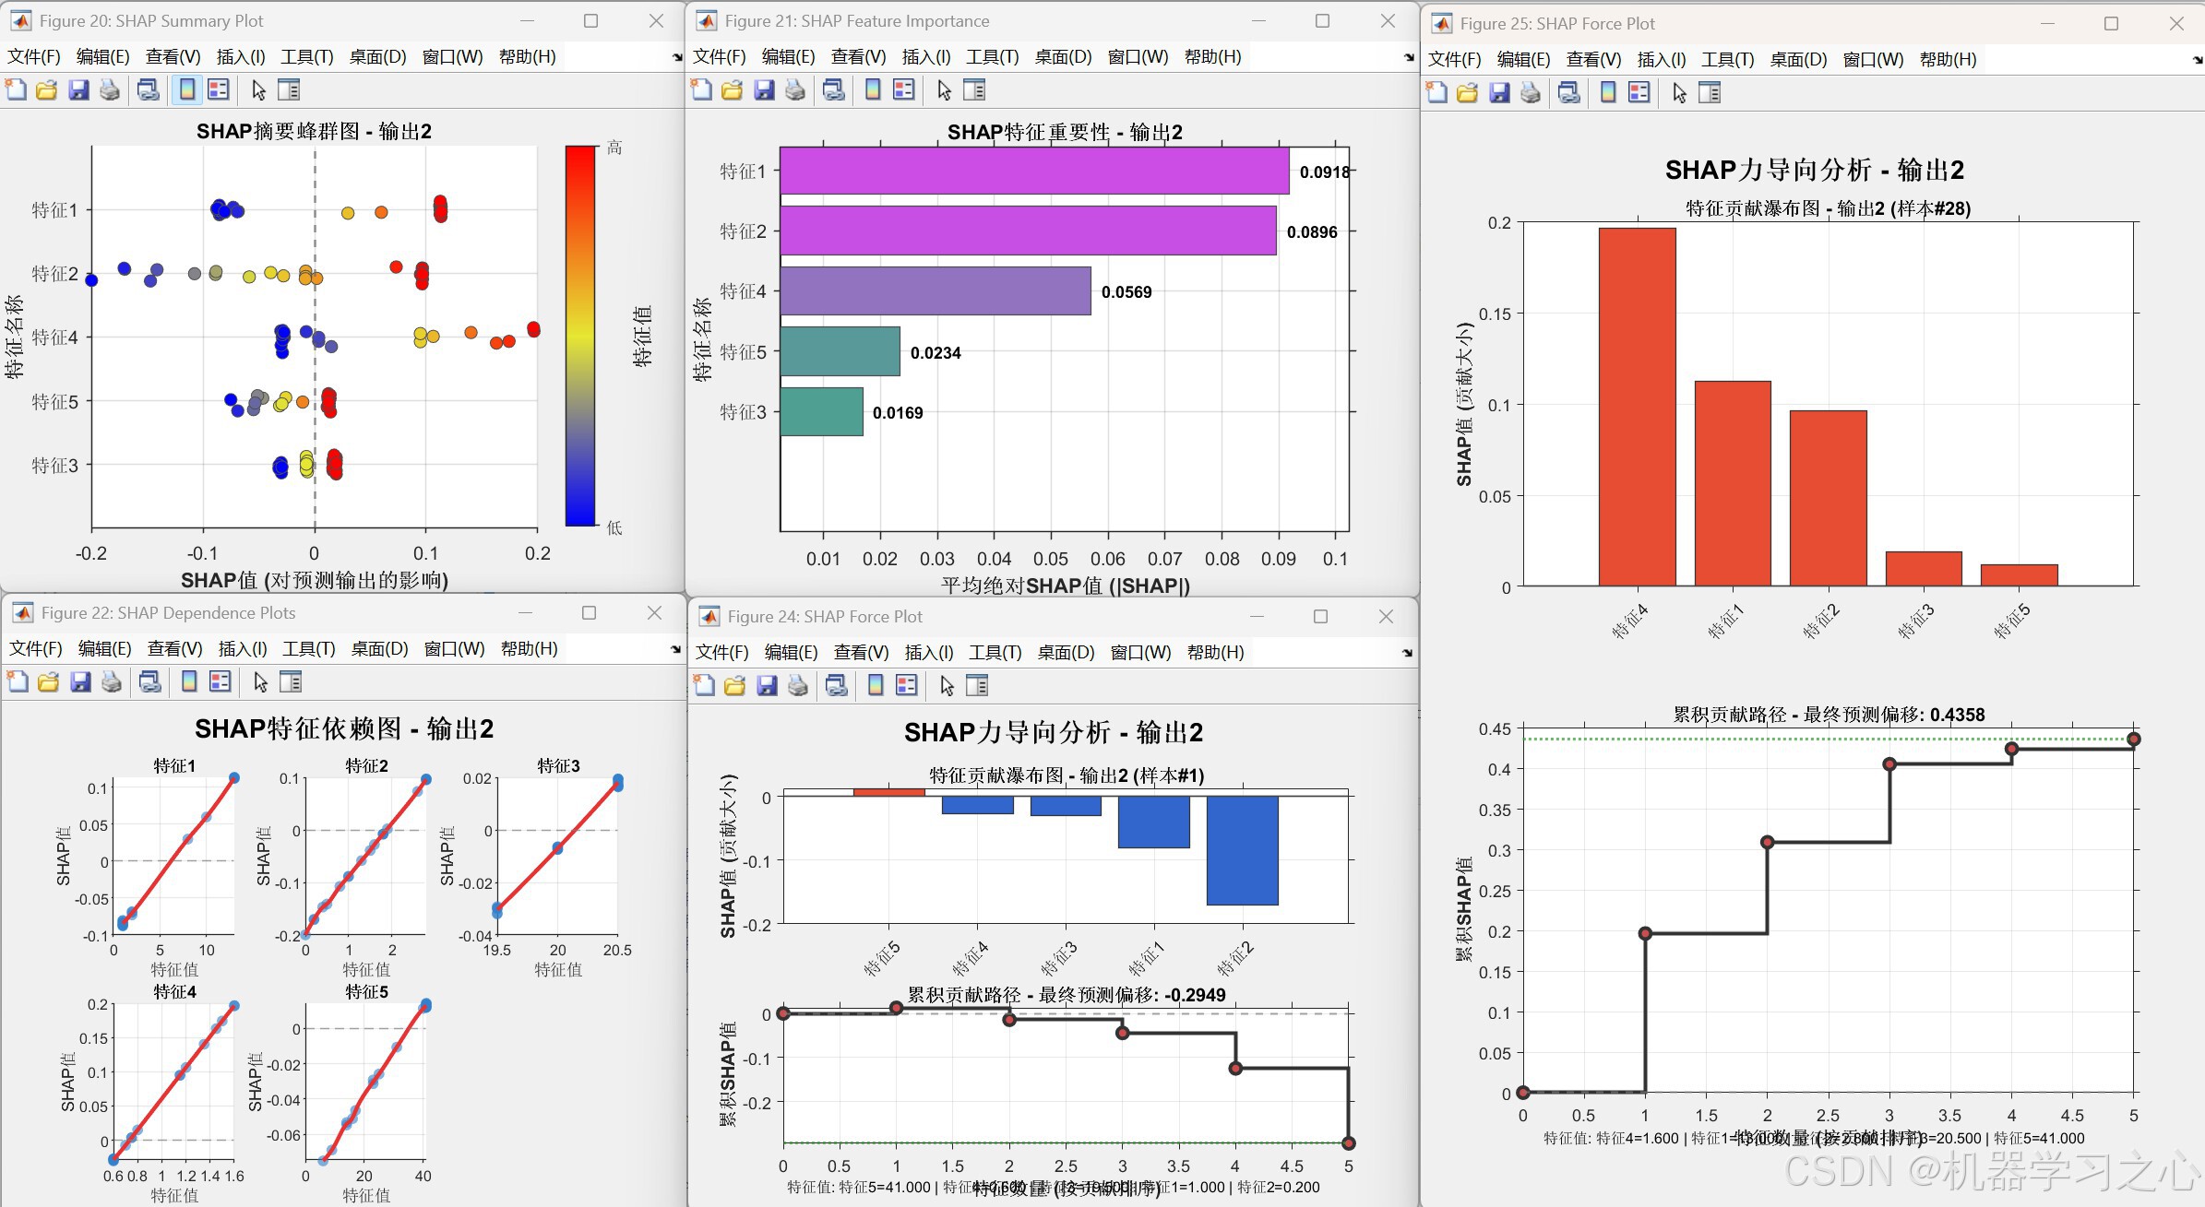Viewport: 2205px width, 1207px height.
Task: Click the 特征3 dependence subplot in Figure 22
Action: tap(557, 857)
